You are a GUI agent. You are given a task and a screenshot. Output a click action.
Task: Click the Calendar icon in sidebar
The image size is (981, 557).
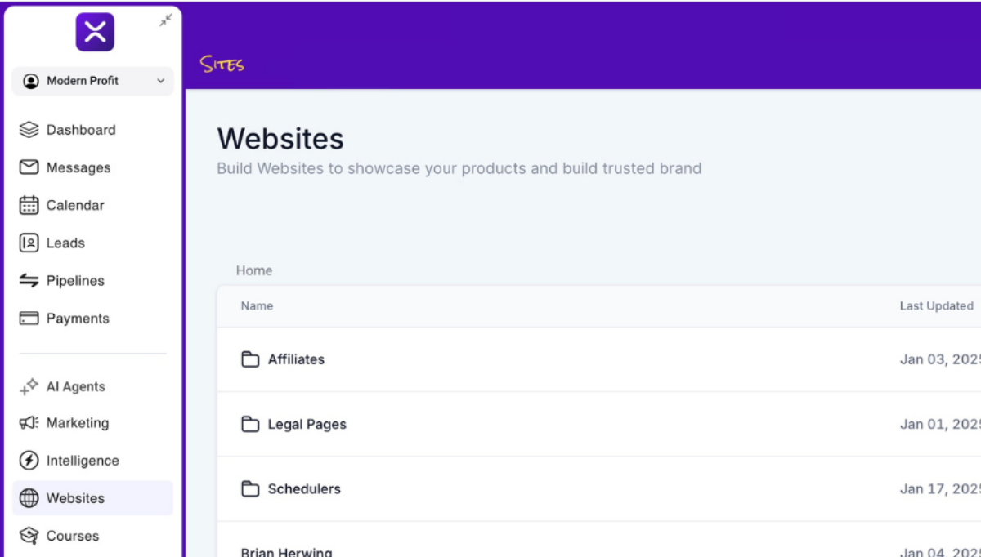coord(29,205)
